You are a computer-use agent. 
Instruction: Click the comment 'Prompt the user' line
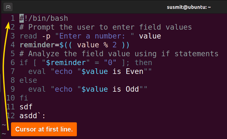point(105,27)
